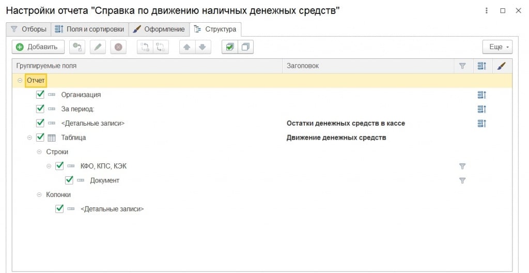The image size is (529, 273).
Task: Uncheck the Организация checkbox
Action: [x=40, y=95]
